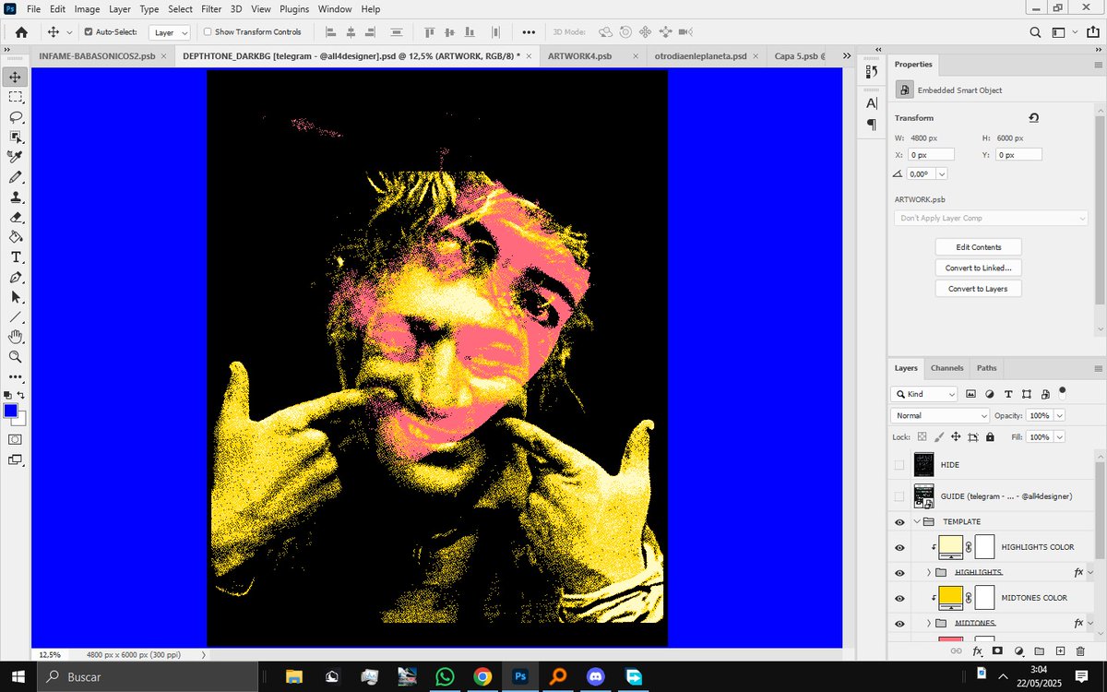
Task: Create a new layer icon
Action: (1059, 651)
